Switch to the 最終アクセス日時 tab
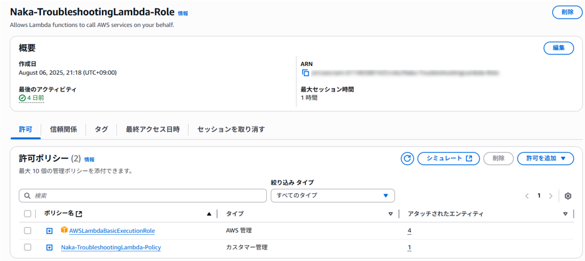 tap(153, 129)
